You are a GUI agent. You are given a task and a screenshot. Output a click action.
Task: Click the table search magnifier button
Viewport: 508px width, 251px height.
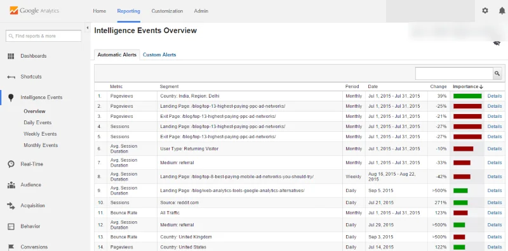[497, 74]
